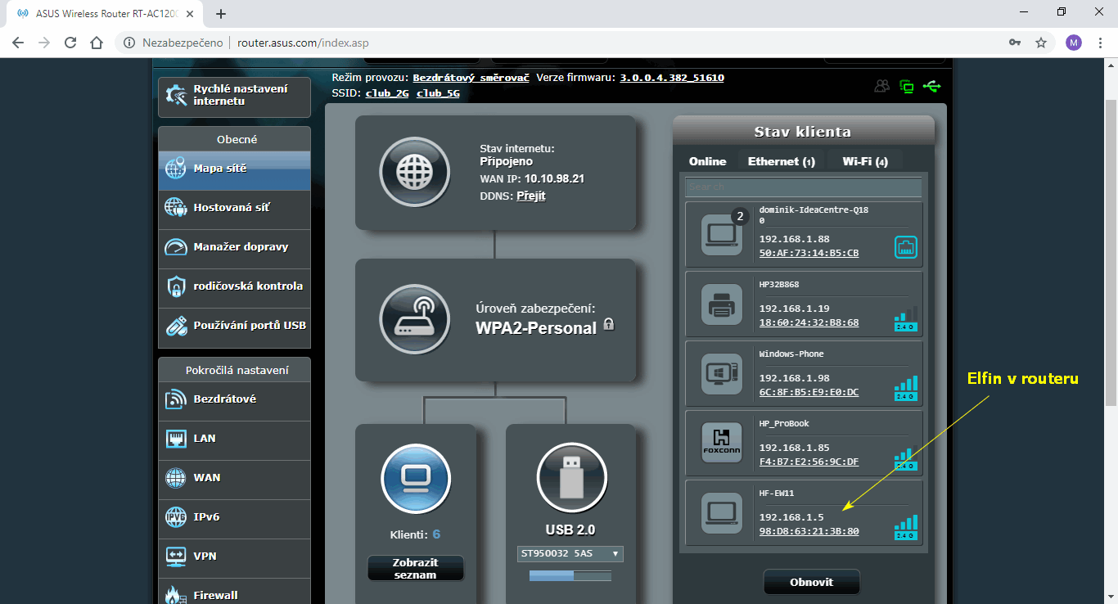Click the client search input field
The image size is (1118, 604).
(803, 187)
